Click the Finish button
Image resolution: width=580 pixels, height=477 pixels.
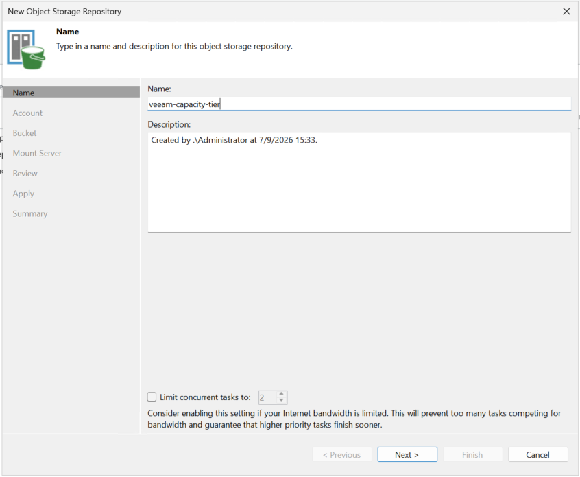point(472,454)
